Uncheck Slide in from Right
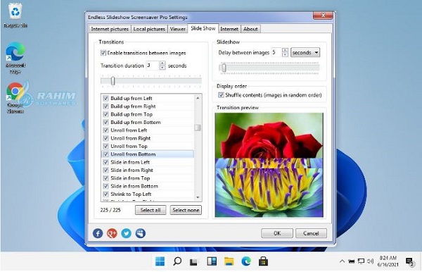Image resolution: width=422 pixels, height=272 pixels. click(x=105, y=170)
